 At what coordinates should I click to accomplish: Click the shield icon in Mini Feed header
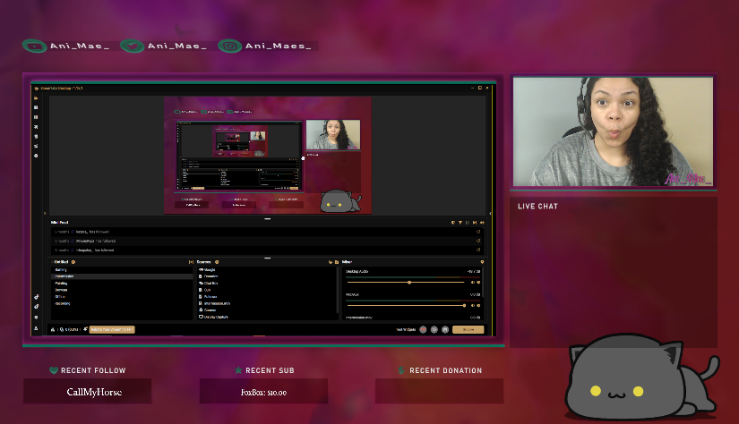(453, 223)
